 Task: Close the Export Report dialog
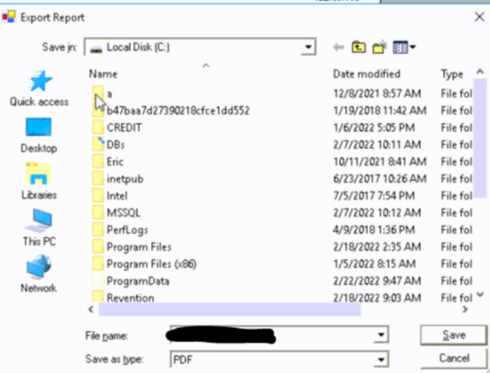480,17
